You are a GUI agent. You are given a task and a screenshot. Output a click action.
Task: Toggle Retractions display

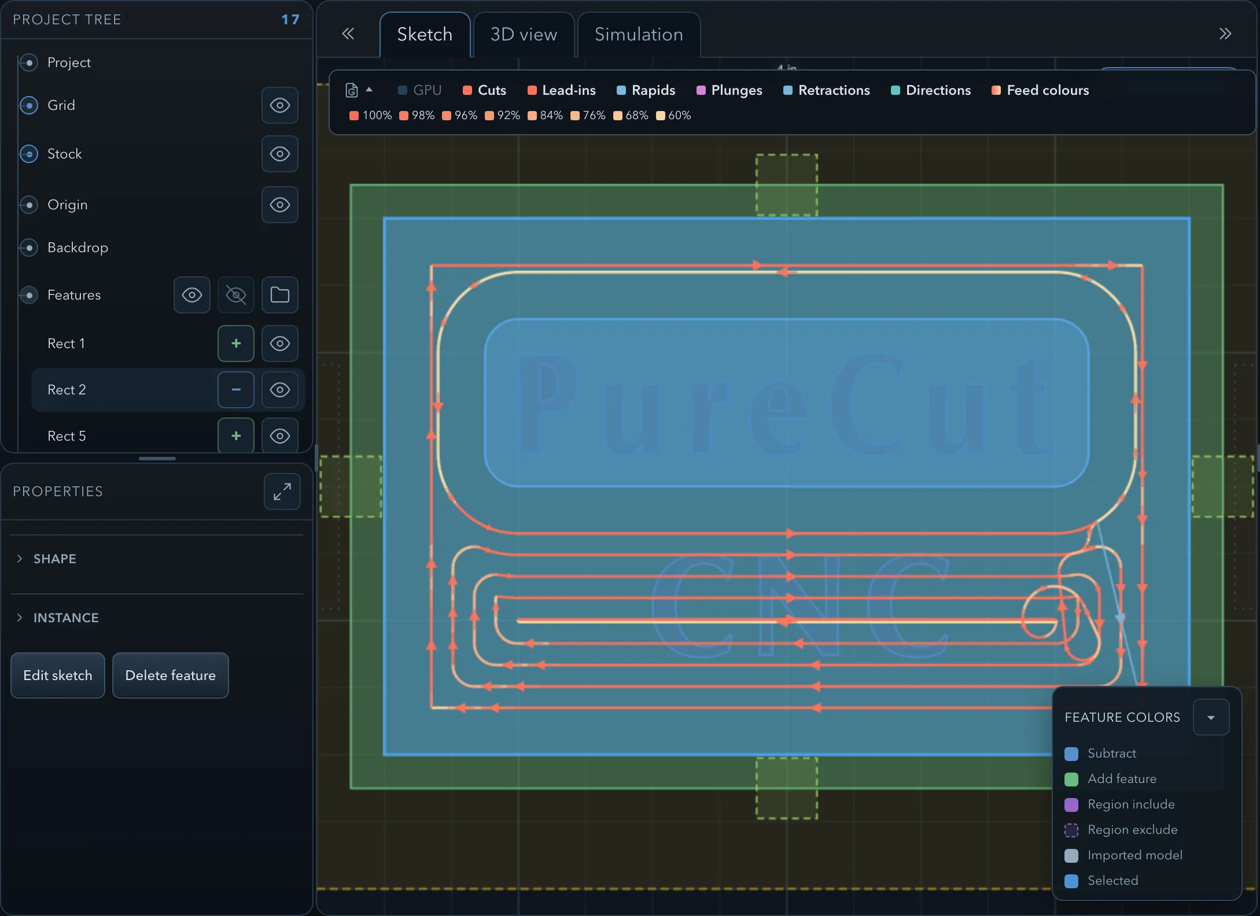[x=827, y=90]
